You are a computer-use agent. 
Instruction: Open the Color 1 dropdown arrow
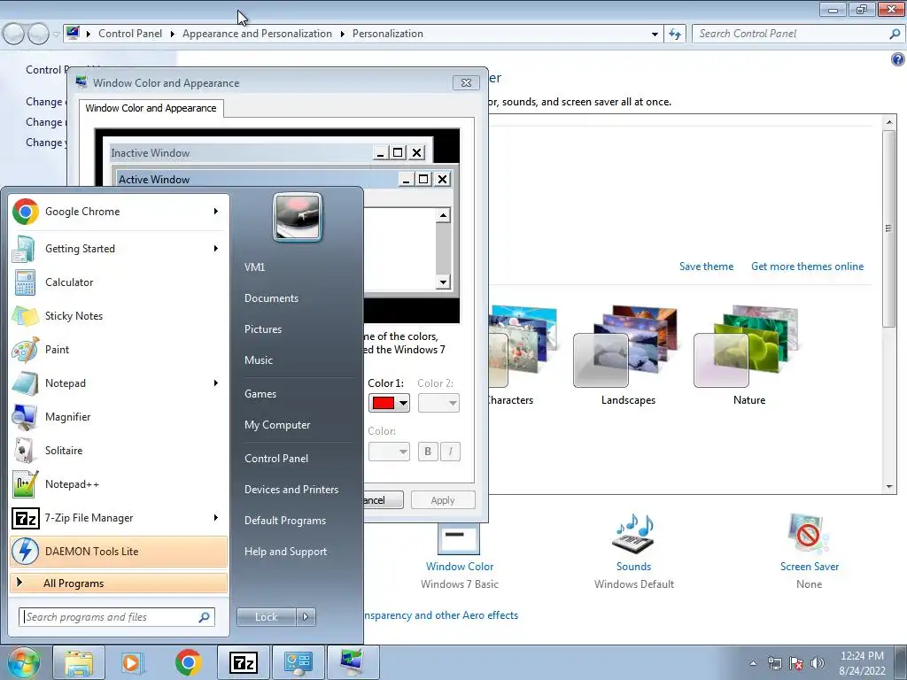pyautogui.click(x=403, y=403)
